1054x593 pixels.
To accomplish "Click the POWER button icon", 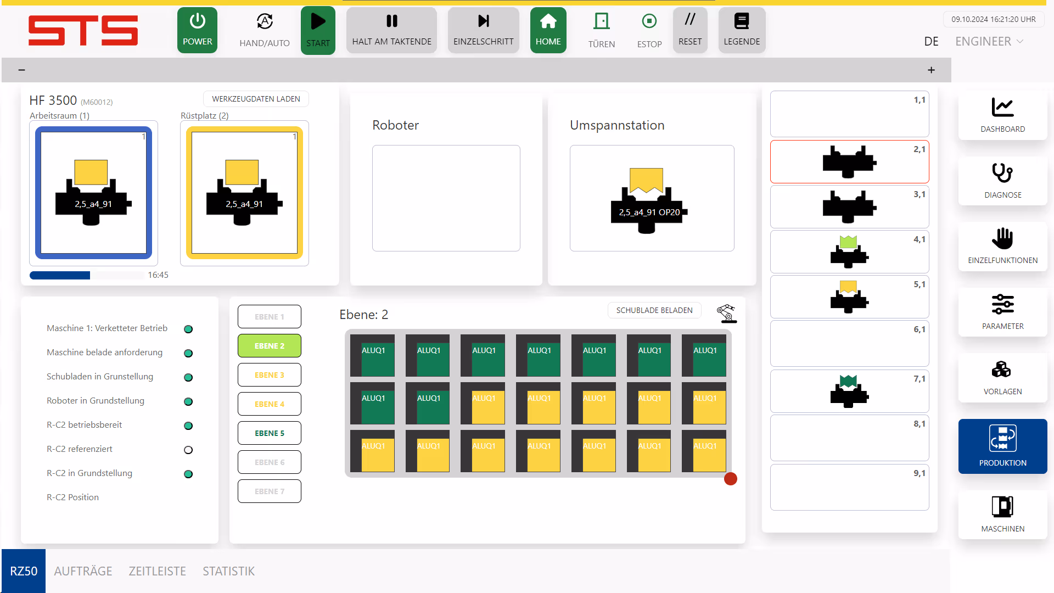I will [197, 22].
